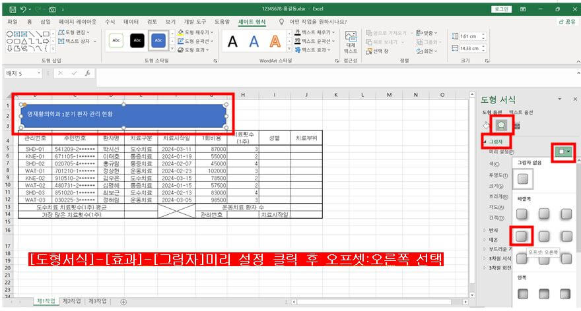Switch to the 제3작업 sheet tab

click(x=98, y=301)
